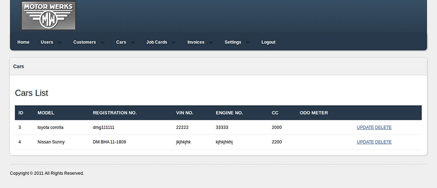Delete the Nissan Sunny record
This screenshot has height=188, width=437.
(x=383, y=142)
